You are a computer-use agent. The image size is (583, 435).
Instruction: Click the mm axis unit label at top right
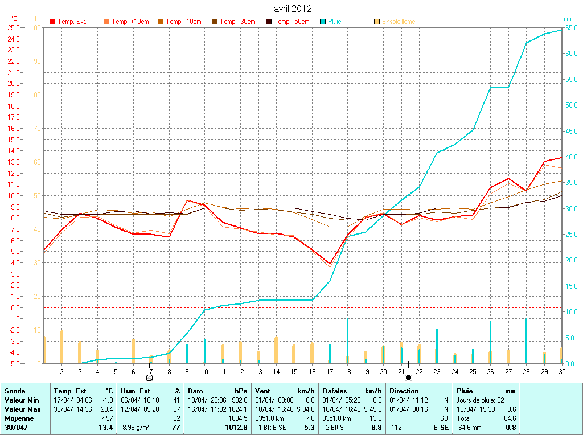point(566,19)
